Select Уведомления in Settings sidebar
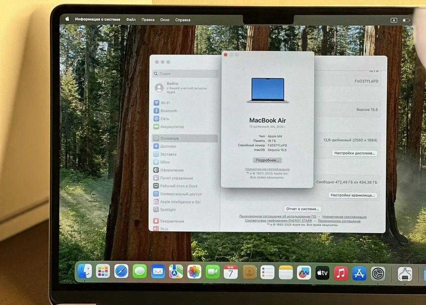Image resolution: width=426 pixels, height=305 pixels. click(x=185, y=221)
